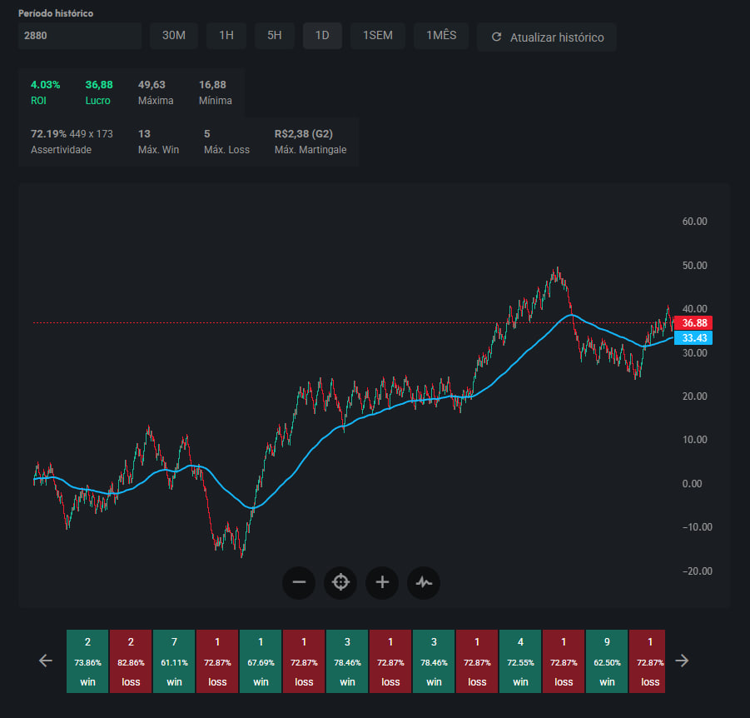Select the 5H period option
Image resolution: width=750 pixels, height=718 pixels.
(x=275, y=36)
